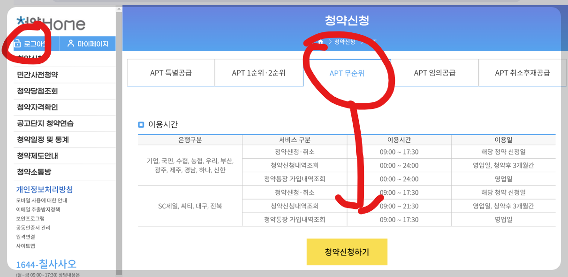Viewport: 568px width, 277px height.
Task: Click the 이용시간 section heading
Action: [x=163, y=124]
